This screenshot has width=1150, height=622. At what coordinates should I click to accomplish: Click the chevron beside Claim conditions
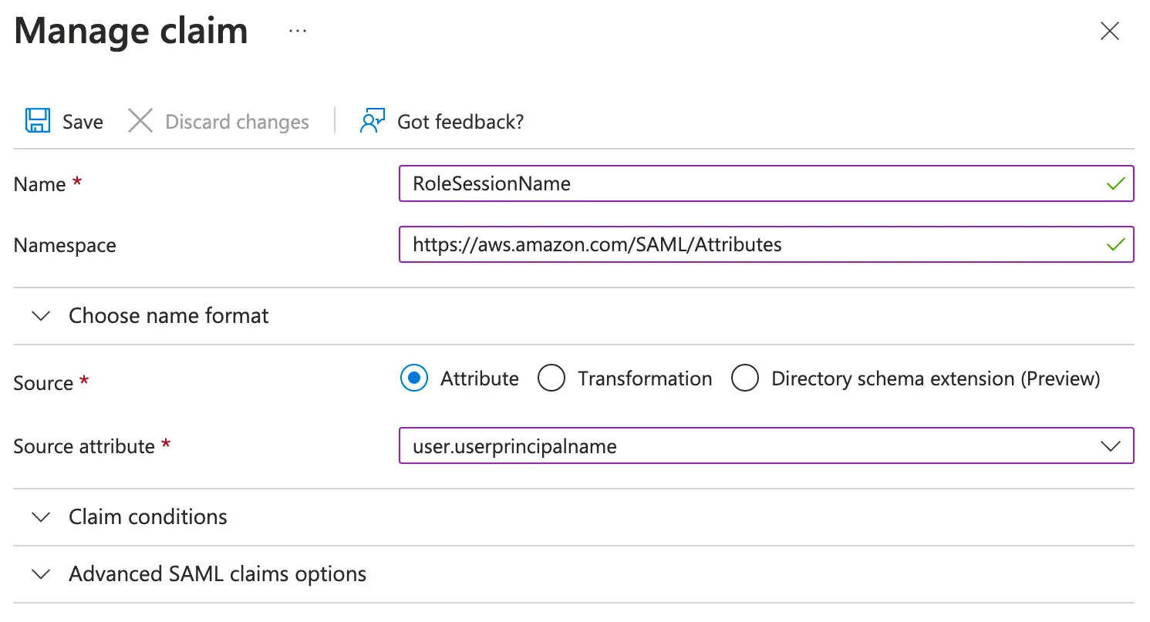coord(42,516)
